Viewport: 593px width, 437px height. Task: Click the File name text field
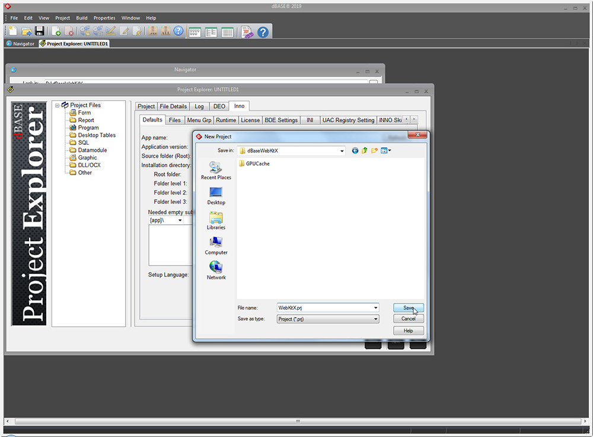pyautogui.click(x=324, y=308)
